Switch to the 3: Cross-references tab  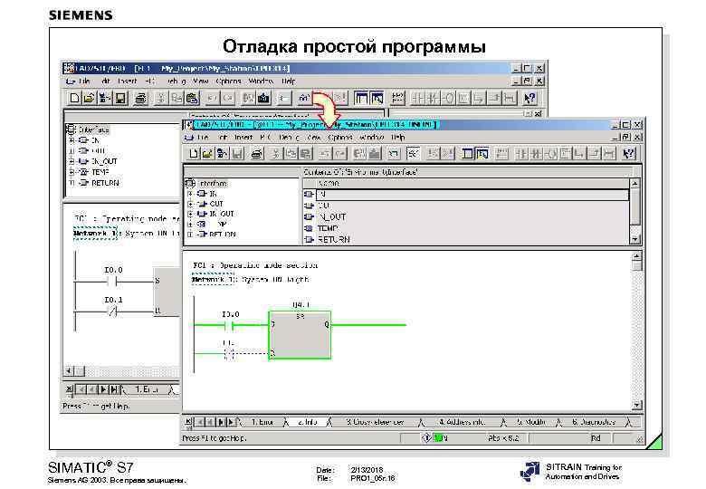375,422
